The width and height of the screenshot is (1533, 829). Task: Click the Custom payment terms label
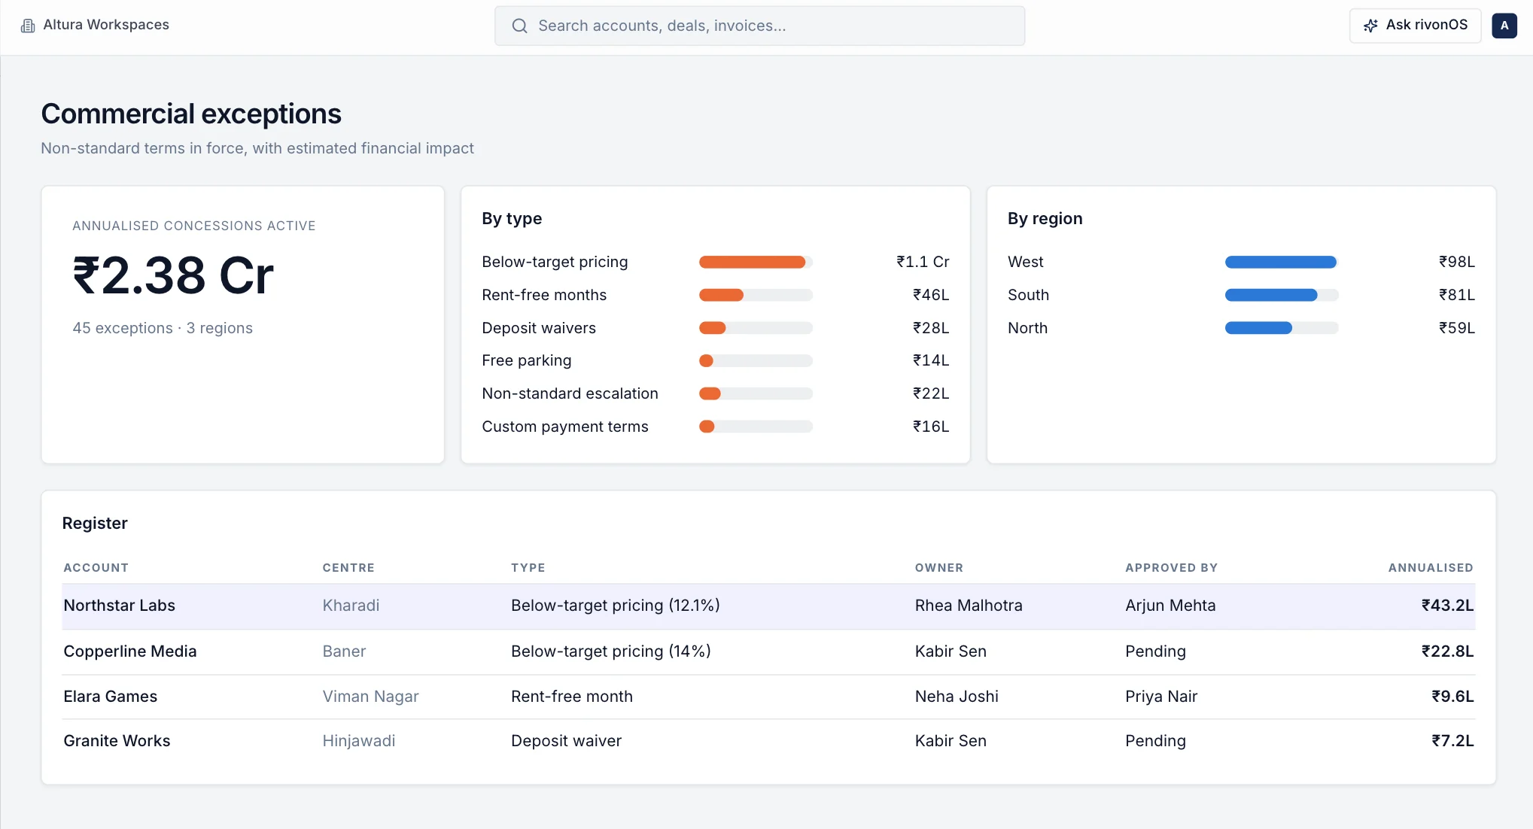[x=565, y=427]
